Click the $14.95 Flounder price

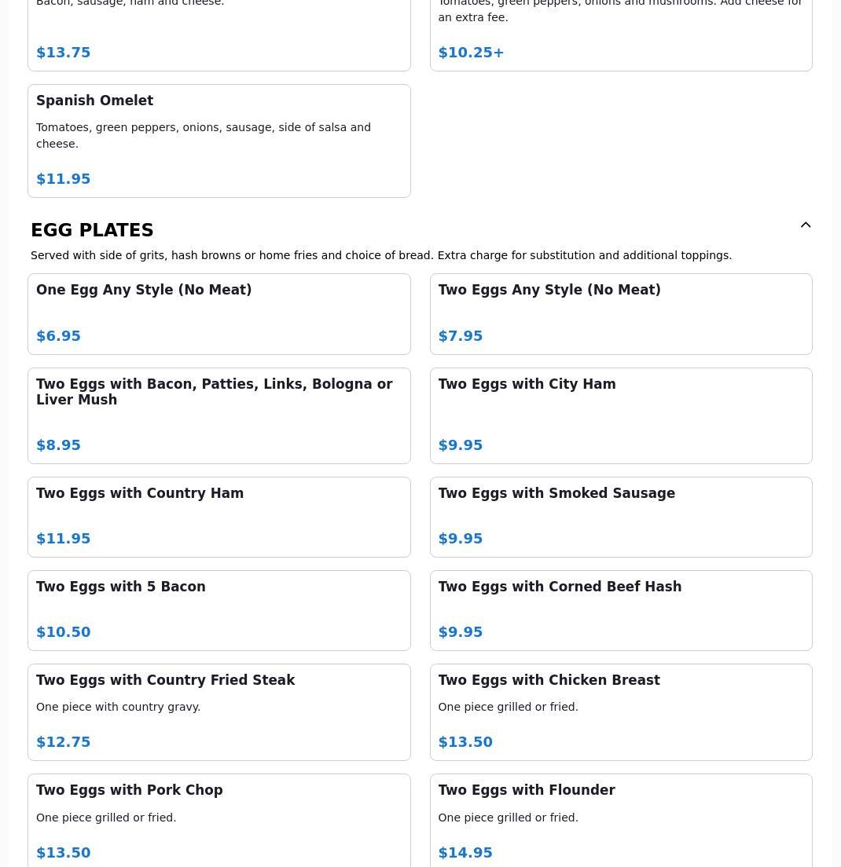465,853
